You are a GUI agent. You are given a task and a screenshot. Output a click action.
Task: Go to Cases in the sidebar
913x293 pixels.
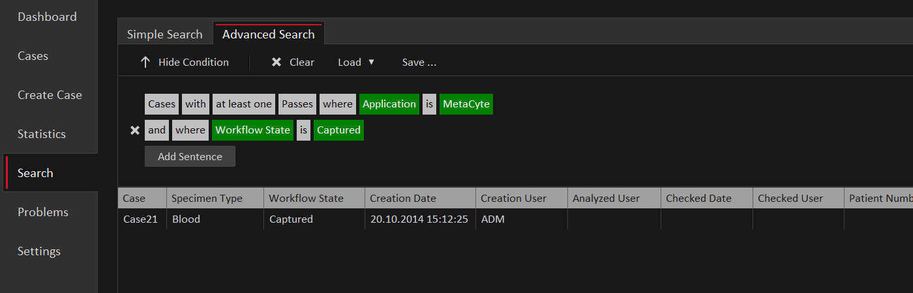pyautogui.click(x=33, y=56)
